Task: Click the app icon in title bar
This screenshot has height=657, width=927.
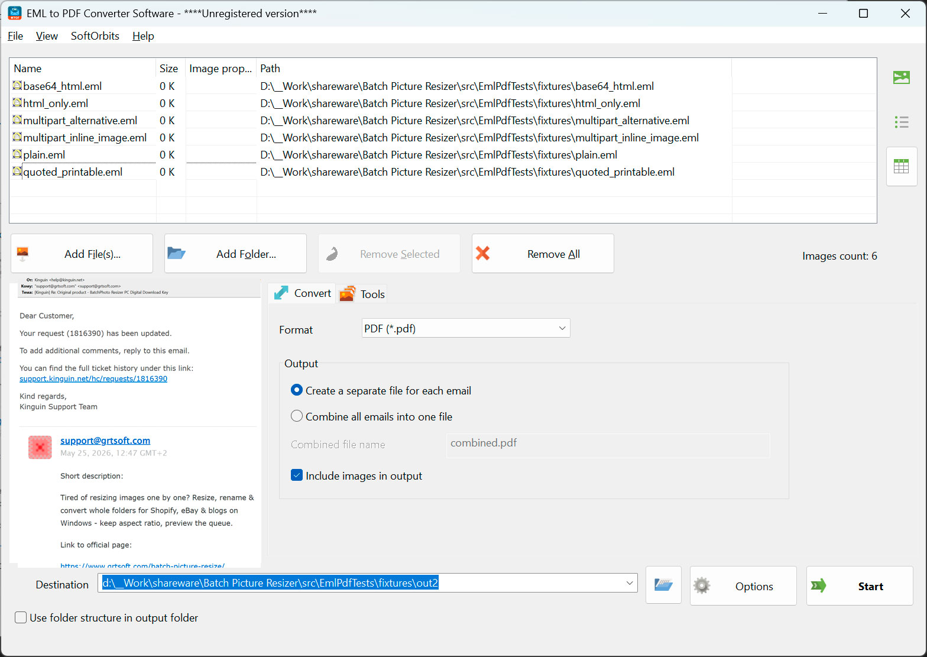Action: [x=15, y=13]
